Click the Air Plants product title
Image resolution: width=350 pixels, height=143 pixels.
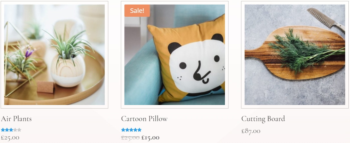[x=16, y=119]
